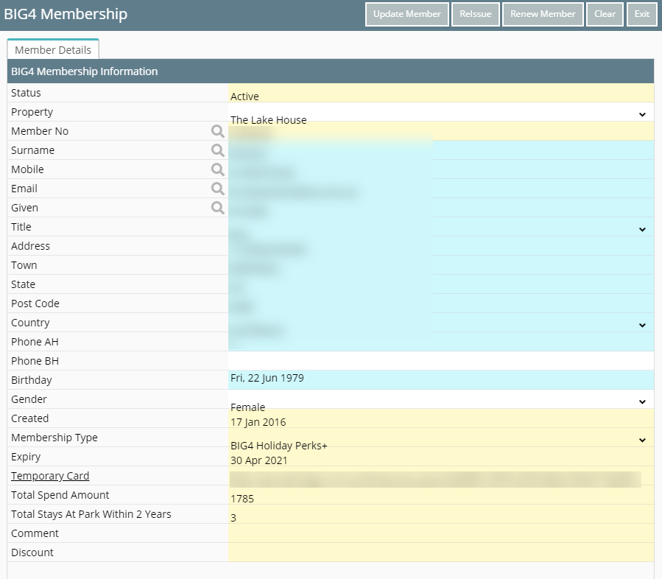This screenshot has width=662, height=579.
Task: Click the Member No search magnifier icon
Action: [217, 131]
